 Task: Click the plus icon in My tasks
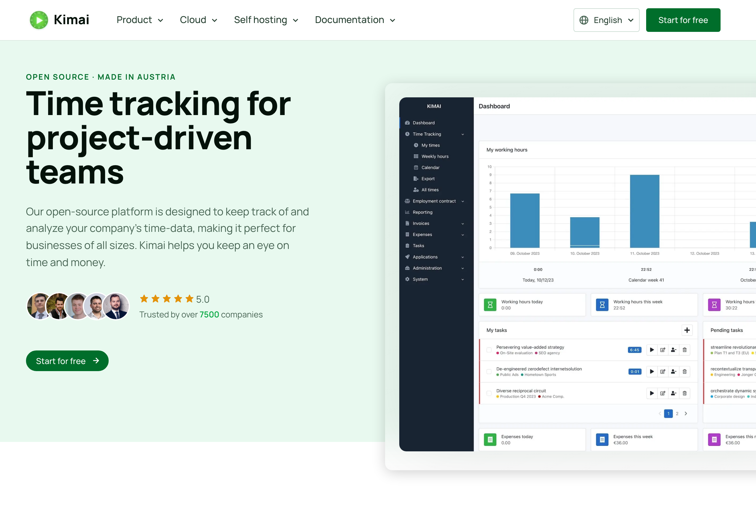687,330
